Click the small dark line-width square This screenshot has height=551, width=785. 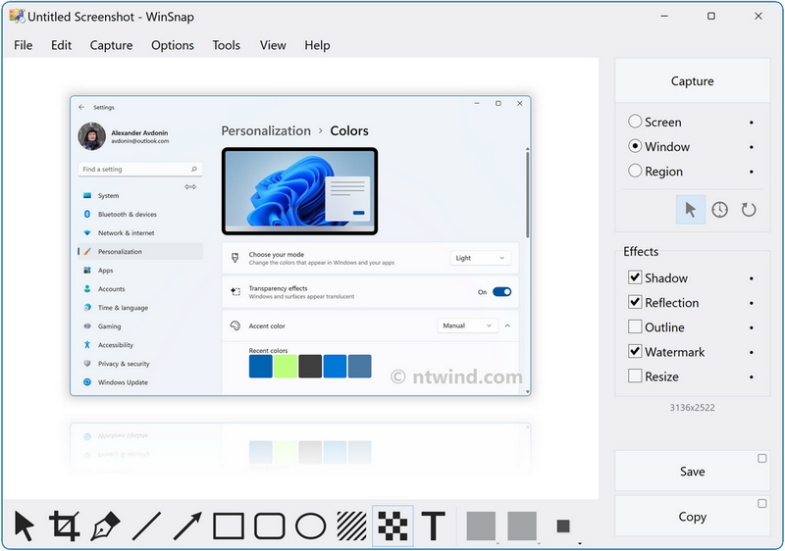(x=563, y=526)
